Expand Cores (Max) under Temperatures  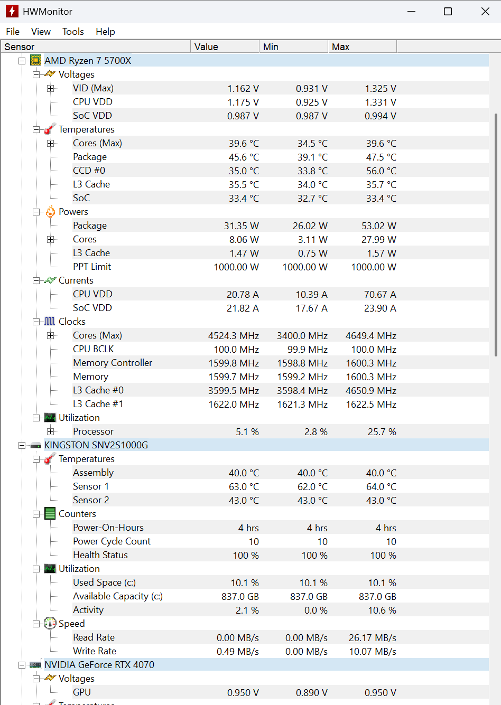pyautogui.click(x=50, y=143)
